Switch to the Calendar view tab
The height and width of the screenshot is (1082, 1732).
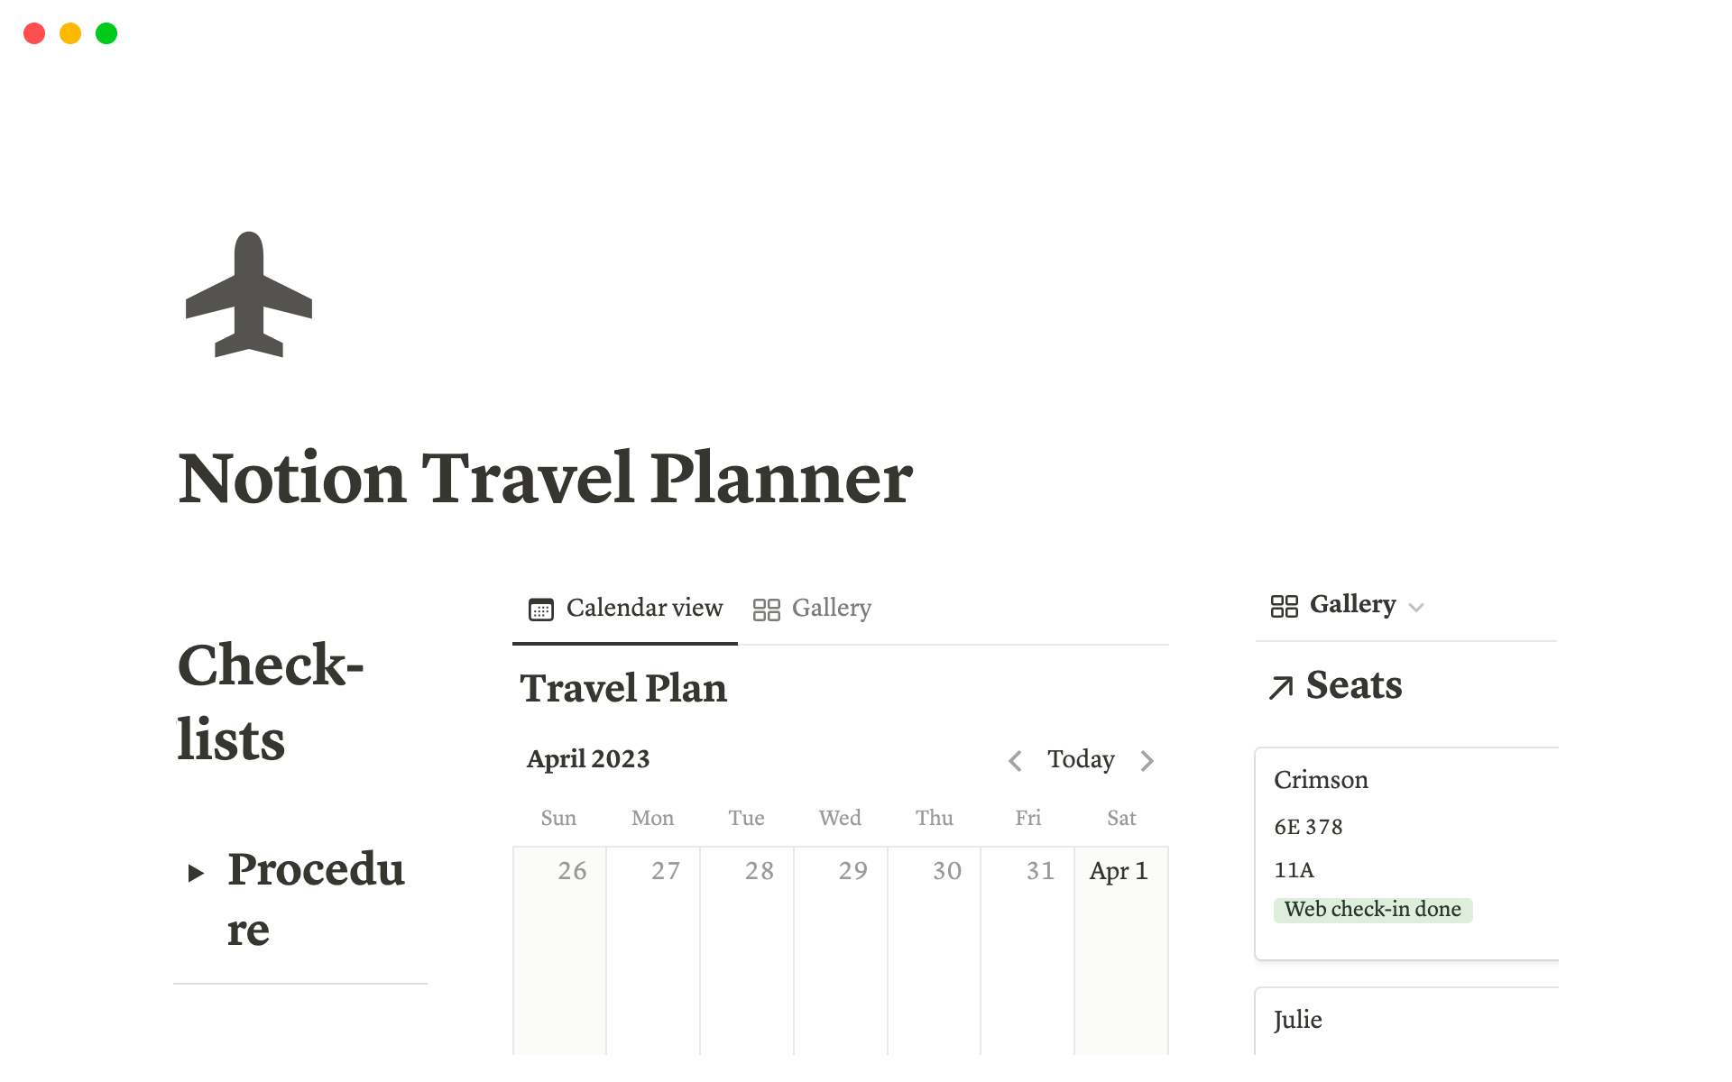pyautogui.click(x=644, y=609)
